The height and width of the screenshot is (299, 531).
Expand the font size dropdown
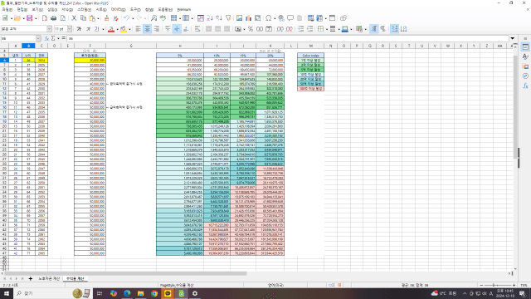[70, 29]
